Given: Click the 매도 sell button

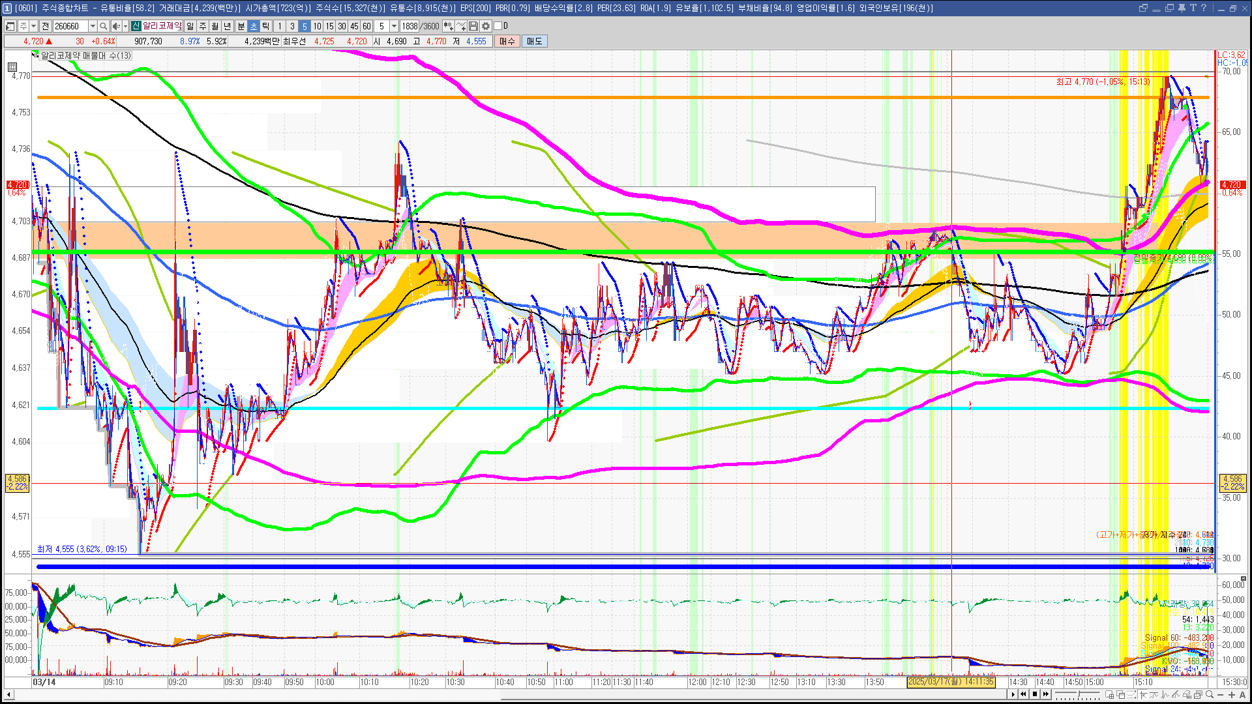Looking at the screenshot, I should click(534, 41).
